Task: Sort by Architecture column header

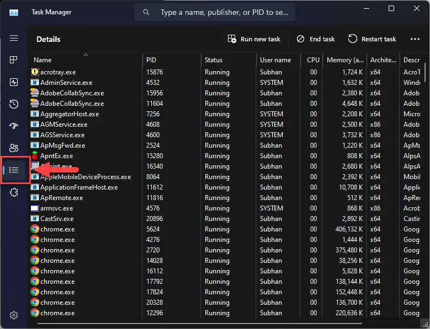Action: pyautogui.click(x=383, y=60)
